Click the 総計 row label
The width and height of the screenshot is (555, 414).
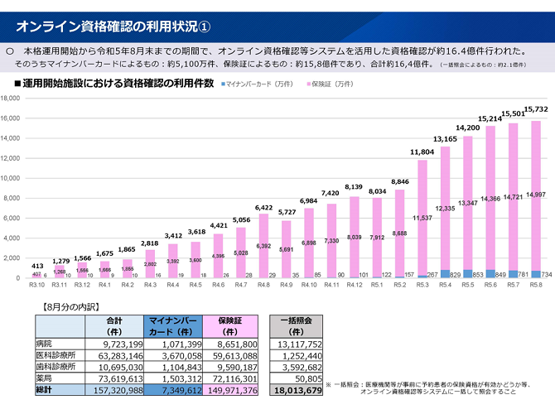(x=44, y=390)
